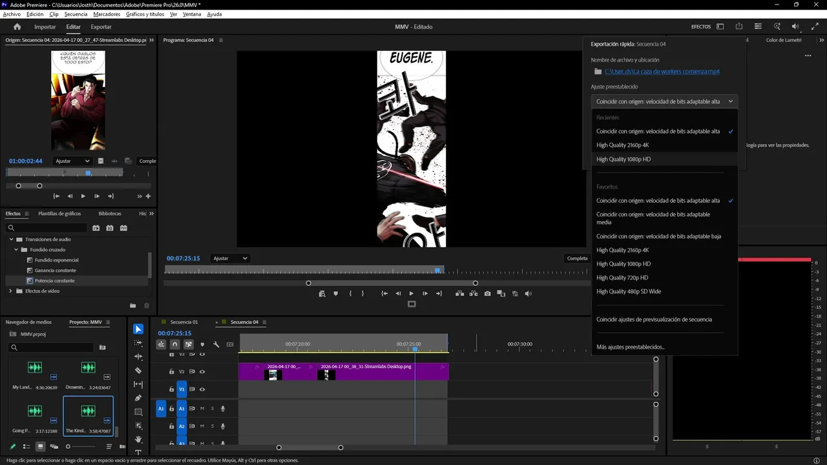The width and height of the screenshot is (827, 465).
Task: Toggle V1 track output eye
Action: pyautogui.click(x=202, y=389)
